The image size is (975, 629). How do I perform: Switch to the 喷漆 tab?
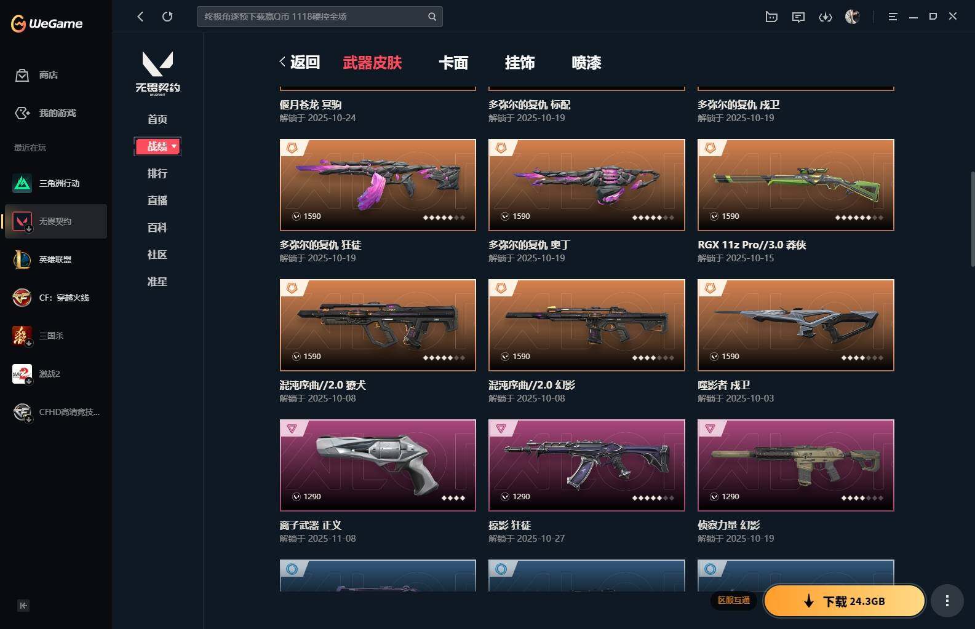[x=586, y=62]
